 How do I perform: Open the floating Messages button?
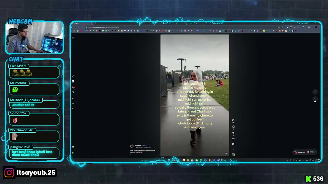pos(304,152)
